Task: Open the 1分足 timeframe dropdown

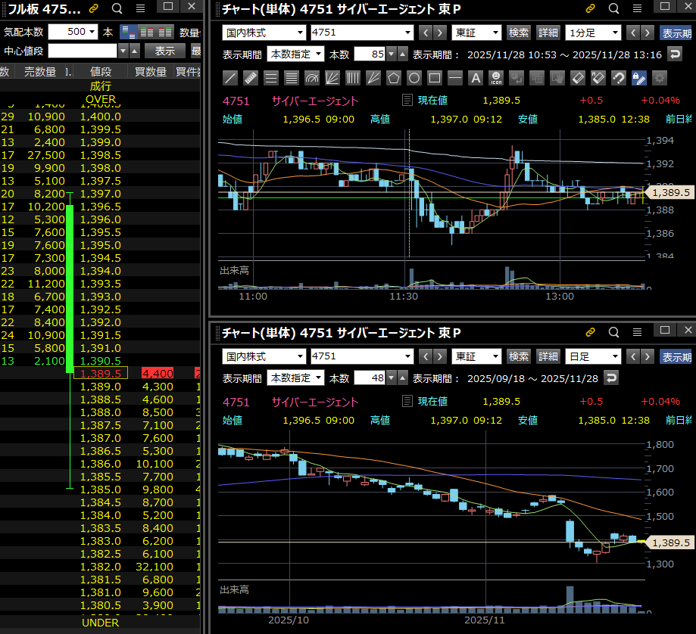Action: click(x=593, y=33)
